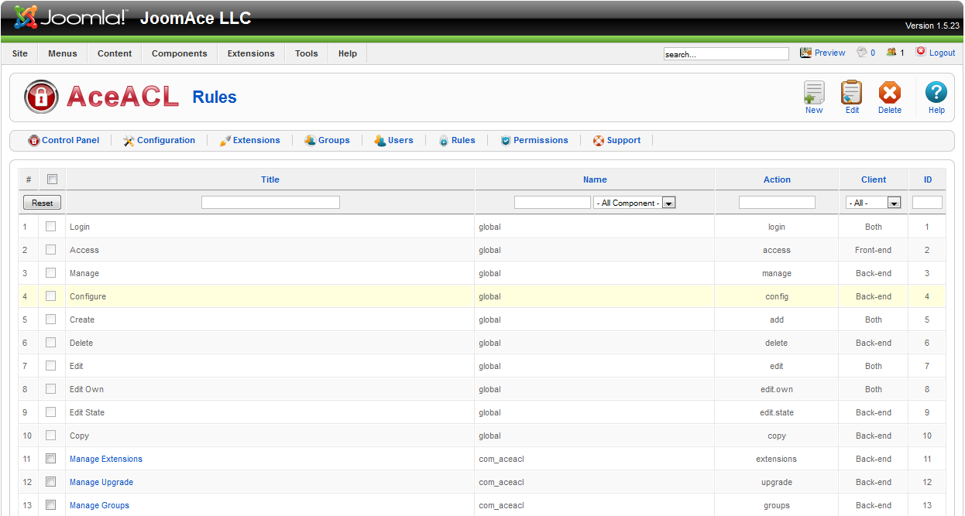The width and height of the screenshot is (965, 516).
Task: Click the logged-in users icon showing 1
Action: pyautogui.click(x=891, y=53)
